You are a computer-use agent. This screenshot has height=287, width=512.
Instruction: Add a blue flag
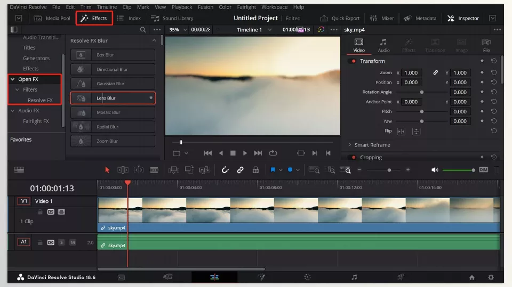[273, 170]
